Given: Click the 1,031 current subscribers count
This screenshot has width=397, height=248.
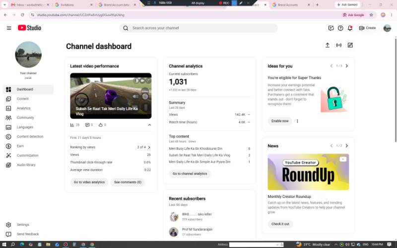Looking at the screenshot, I should [178, 82].
